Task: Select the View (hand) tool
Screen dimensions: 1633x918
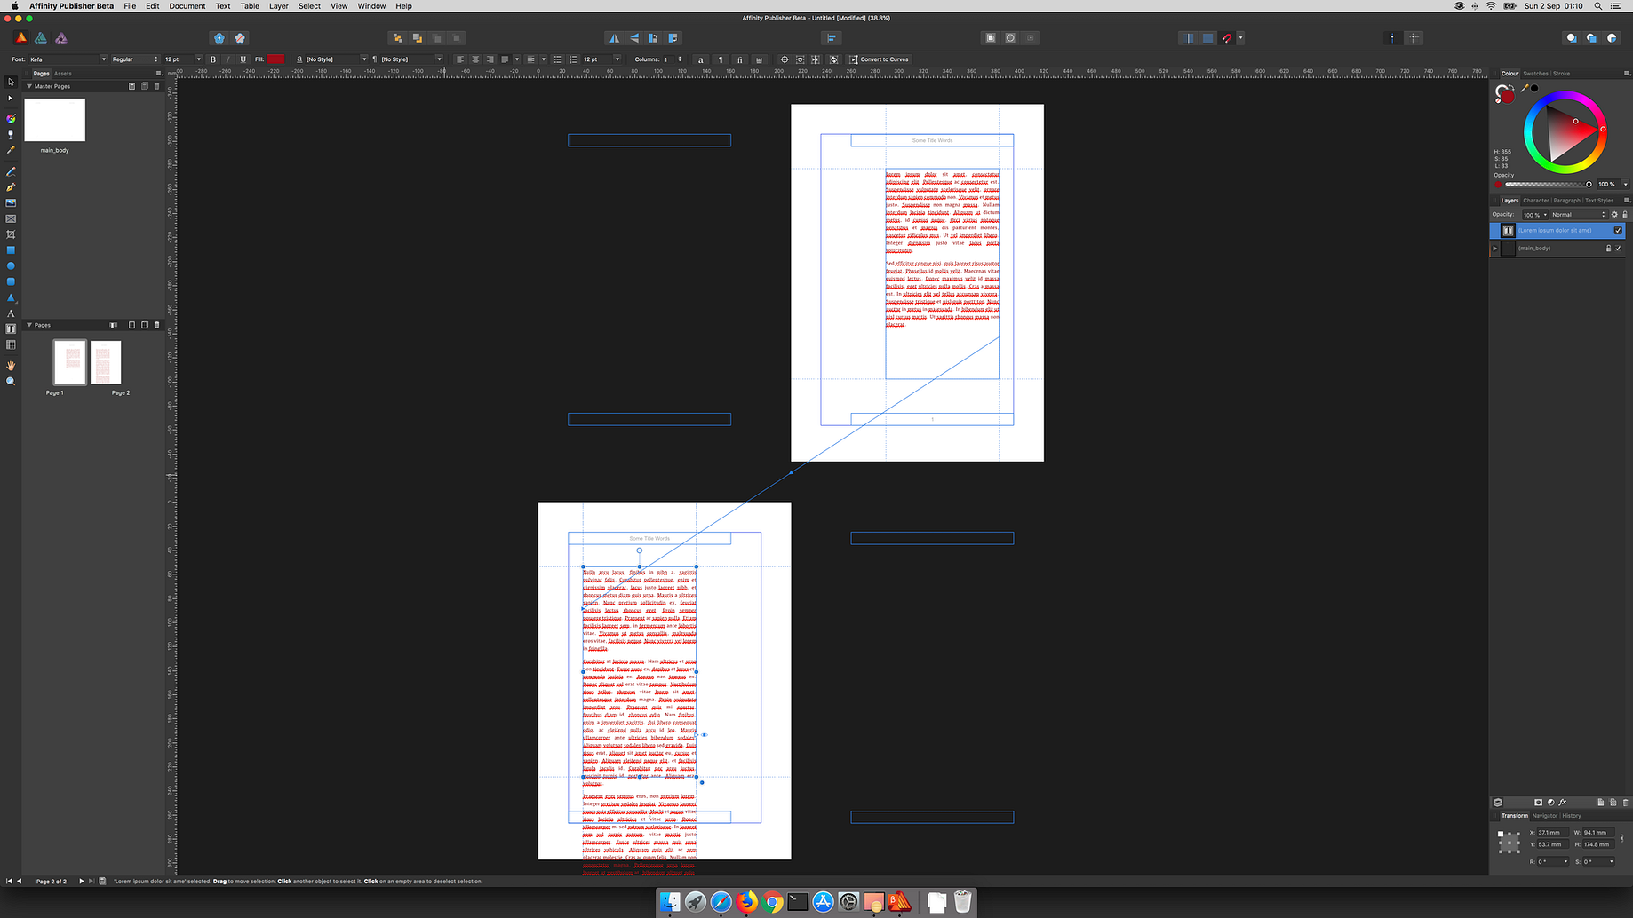Action: click(11, 365)
